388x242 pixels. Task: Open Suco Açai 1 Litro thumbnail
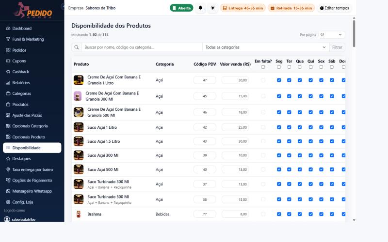coord(79,127)
